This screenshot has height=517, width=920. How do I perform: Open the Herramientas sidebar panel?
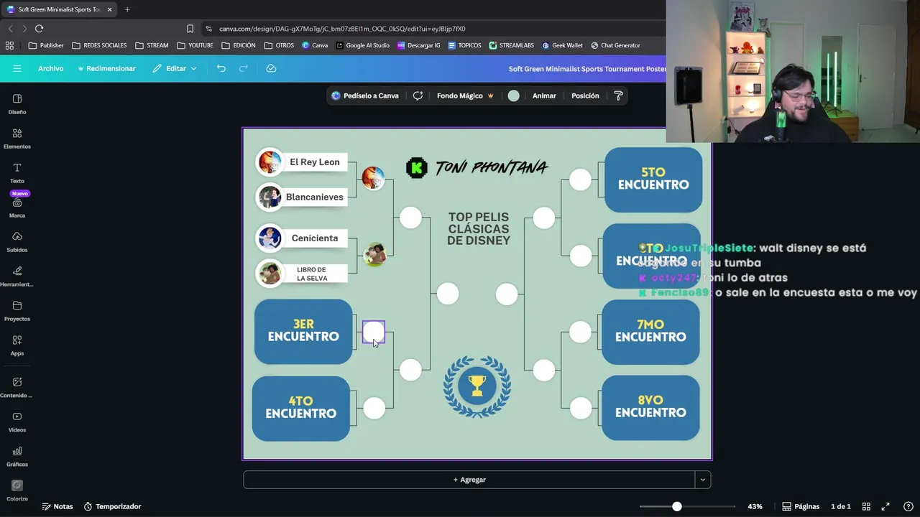(x=17, y=276)
